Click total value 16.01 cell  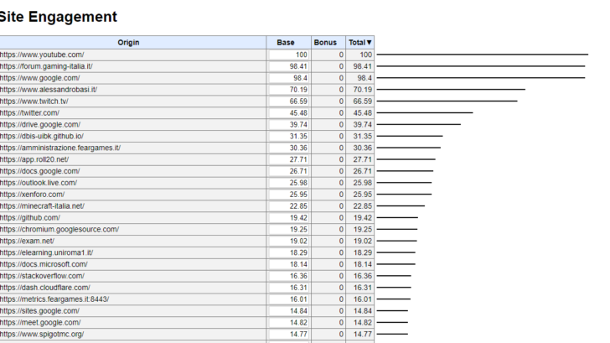pos(359,299)
